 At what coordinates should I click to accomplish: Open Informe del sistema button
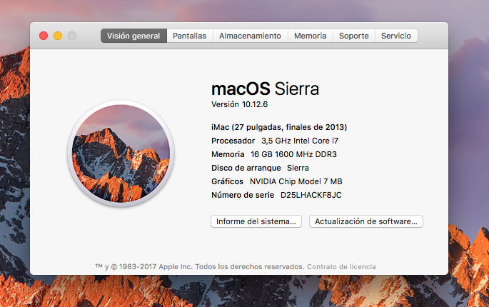click(256, 221)
